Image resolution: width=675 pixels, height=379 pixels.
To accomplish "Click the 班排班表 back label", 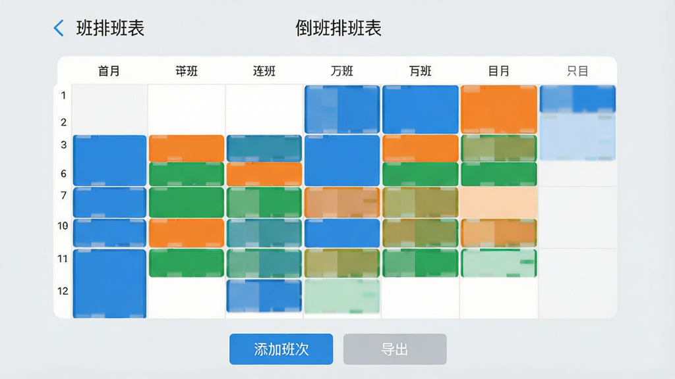I will click(x=110, y=28).
